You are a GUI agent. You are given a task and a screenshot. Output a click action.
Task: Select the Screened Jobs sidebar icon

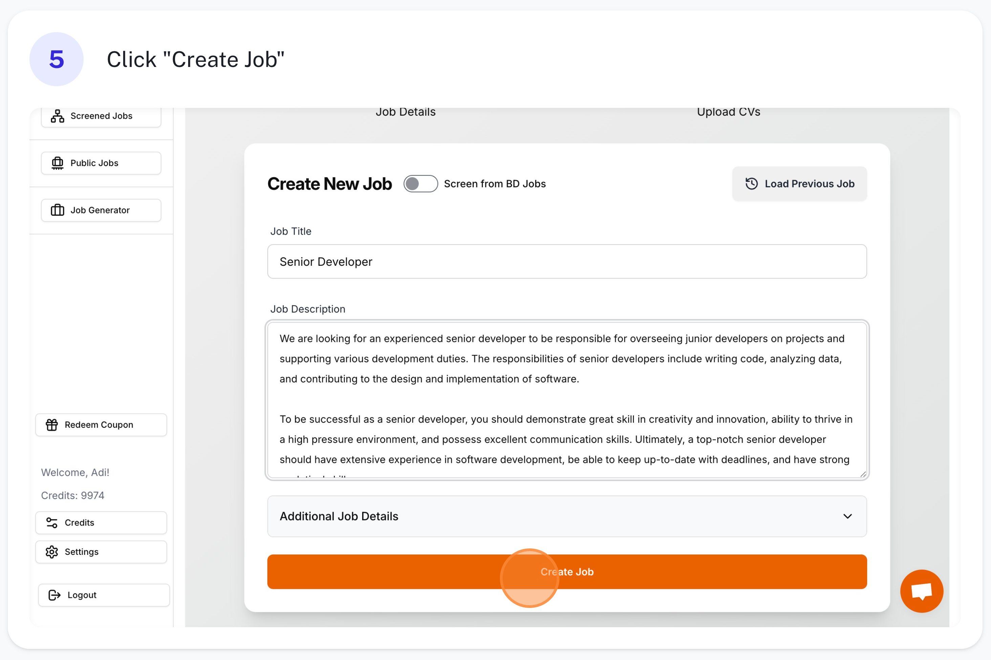(57, 116)
